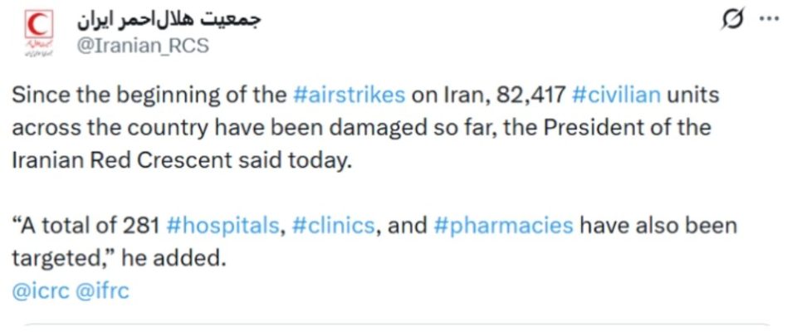Viewport: 797px width, 332px height.
Task: Click "Iranian Red Crescent said today" line
Action: click(x=183, y=160)
